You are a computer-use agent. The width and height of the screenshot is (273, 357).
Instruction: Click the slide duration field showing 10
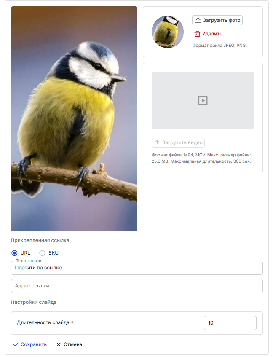230,323
